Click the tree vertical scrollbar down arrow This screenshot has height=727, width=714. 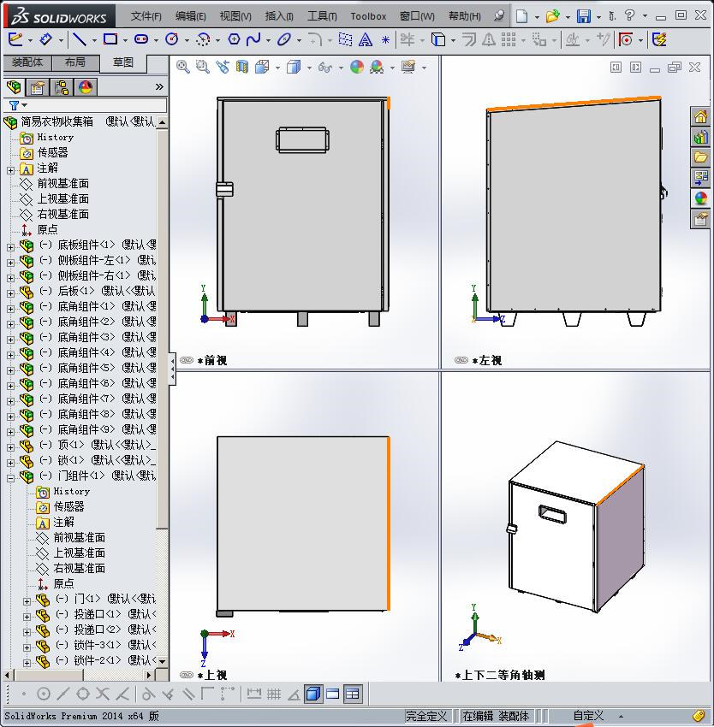162,662
